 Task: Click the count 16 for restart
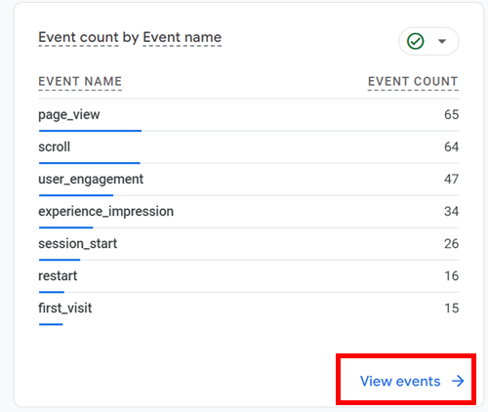(452, 276)
